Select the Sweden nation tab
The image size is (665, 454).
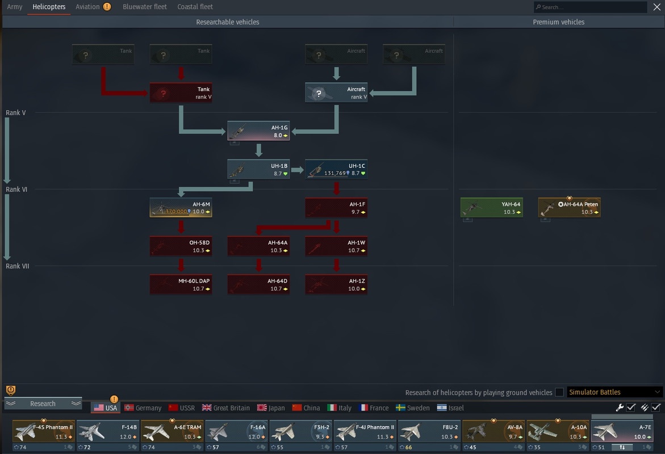point(413,408)
